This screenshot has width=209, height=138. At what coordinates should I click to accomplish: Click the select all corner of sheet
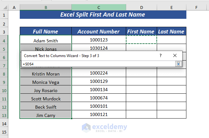click(x=4, y=7)
